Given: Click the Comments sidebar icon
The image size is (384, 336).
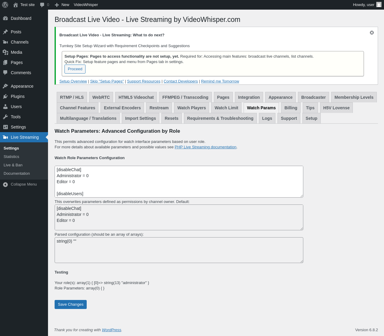Looking at the screenshot, I should (x=5, y=73).
